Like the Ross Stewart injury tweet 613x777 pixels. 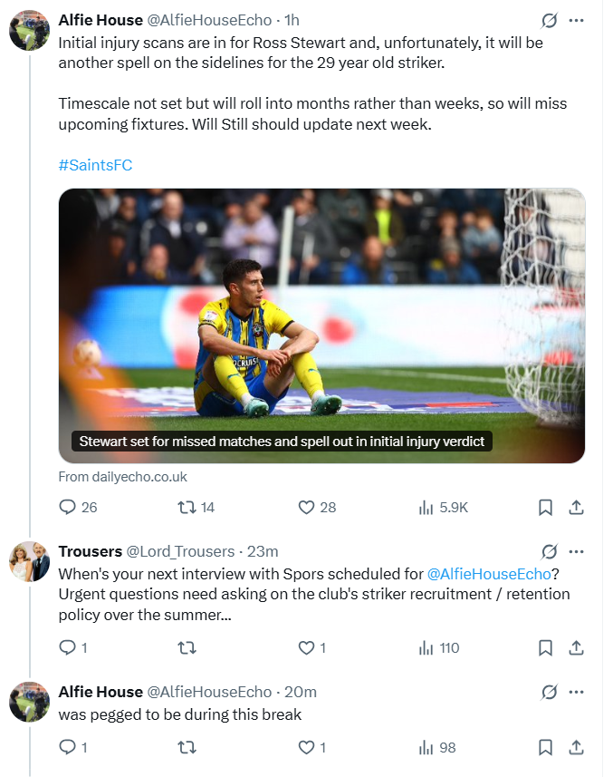[307, 508]
